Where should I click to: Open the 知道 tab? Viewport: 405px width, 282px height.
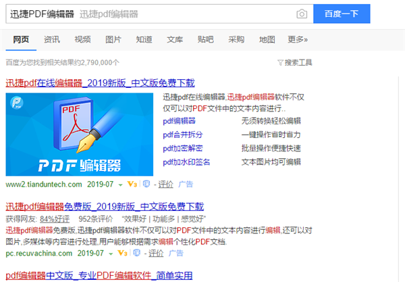144,40
